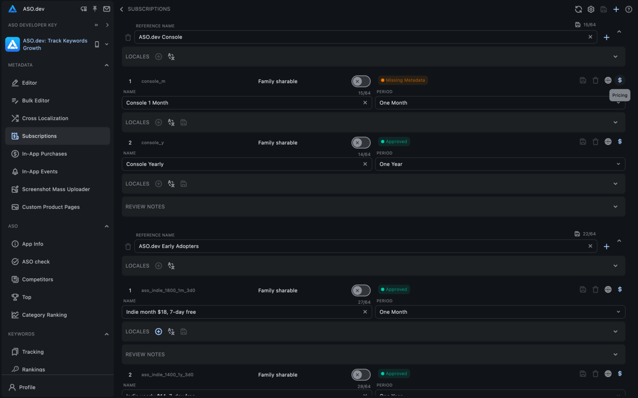
Task: Open the settings gear in top toolbar
Action: click(591, 9)
